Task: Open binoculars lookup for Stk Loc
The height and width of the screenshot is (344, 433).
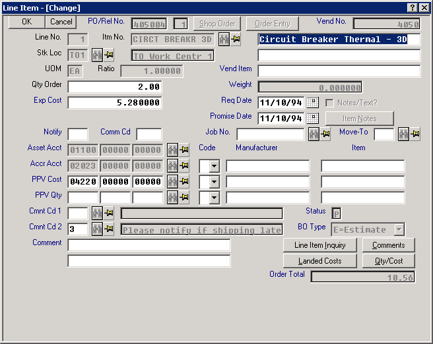Action: click(x=97, y=55)
